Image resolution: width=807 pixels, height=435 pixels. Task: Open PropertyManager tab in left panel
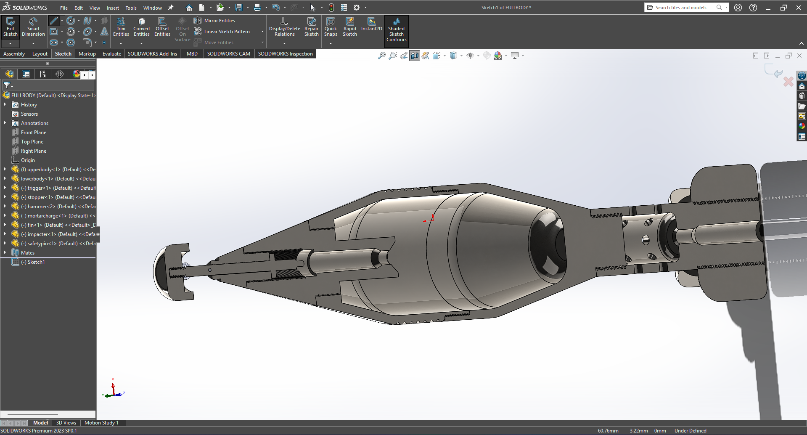pos(26,74)
